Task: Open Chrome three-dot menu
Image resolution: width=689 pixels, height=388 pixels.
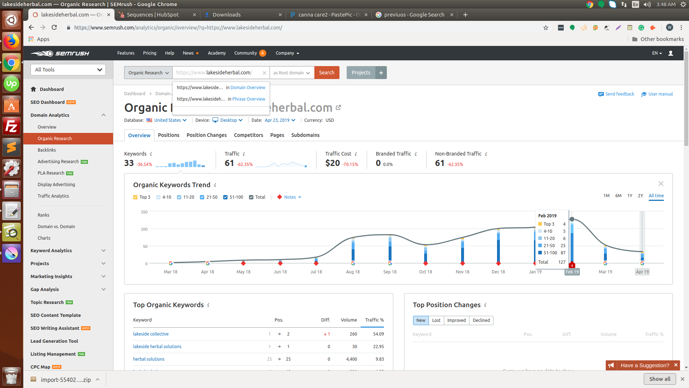Action: click(x=681, y=28)
